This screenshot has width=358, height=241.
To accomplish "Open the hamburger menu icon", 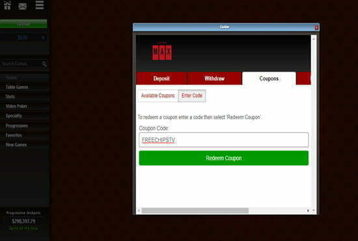I will 40,5.
